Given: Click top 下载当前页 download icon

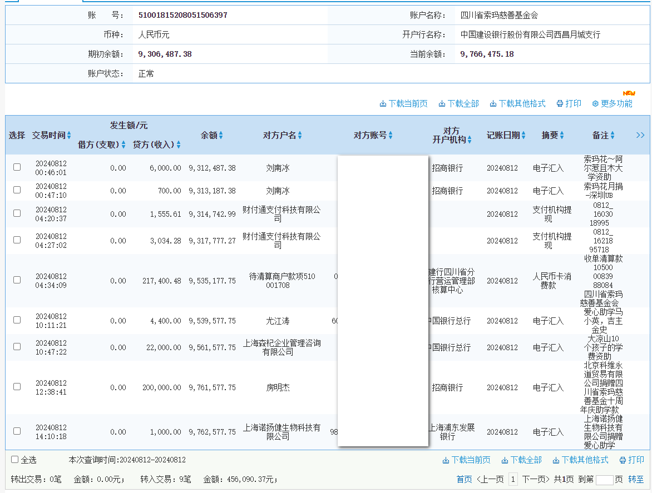Looking at the screenshot, I should point(383,104).
